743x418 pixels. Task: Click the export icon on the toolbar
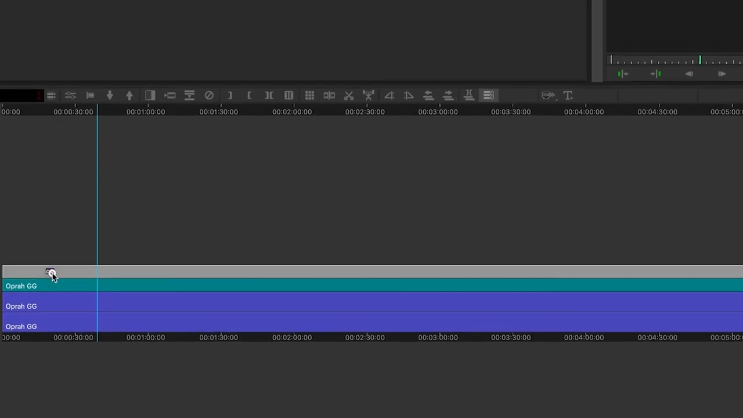click(548, 95)
